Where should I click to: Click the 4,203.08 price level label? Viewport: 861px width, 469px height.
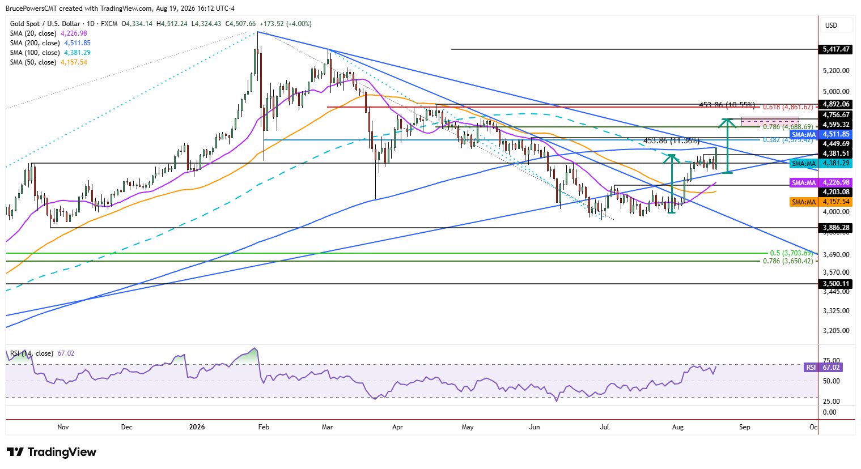point(836,193)
